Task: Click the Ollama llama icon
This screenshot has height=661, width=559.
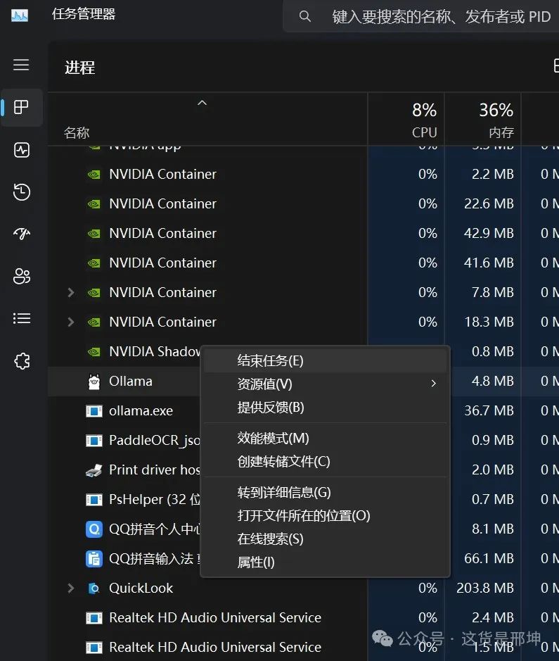Action: click(x=94, y=382)
